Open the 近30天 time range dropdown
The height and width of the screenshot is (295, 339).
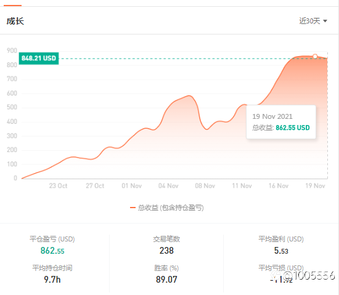(313, 21)
